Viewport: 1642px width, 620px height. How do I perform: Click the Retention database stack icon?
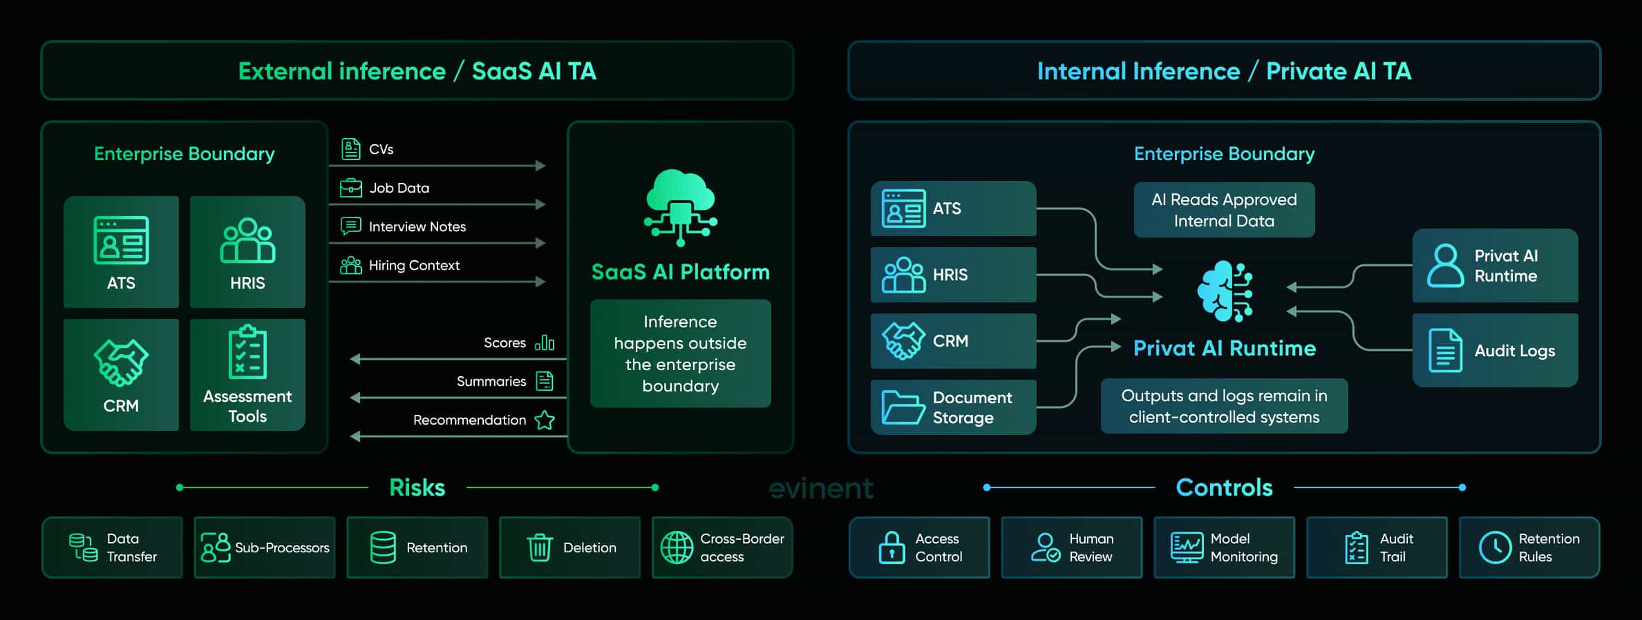tap(383, 548)
